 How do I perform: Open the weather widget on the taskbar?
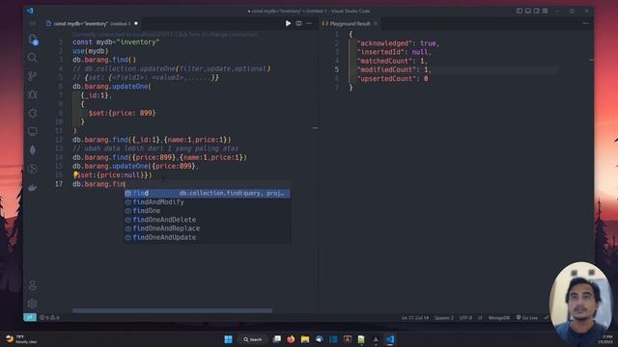pos(21,339)
